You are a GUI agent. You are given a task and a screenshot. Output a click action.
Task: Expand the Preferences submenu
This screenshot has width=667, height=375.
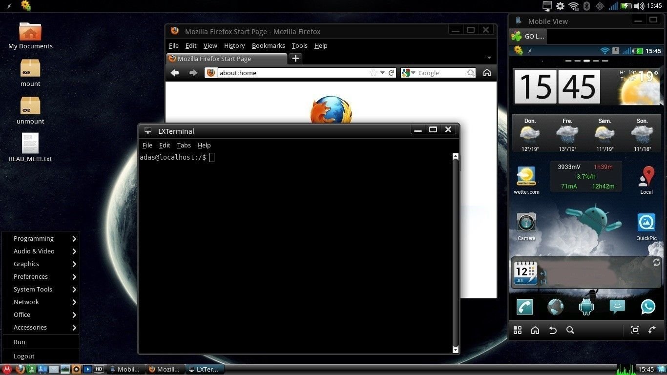point(41,276)
